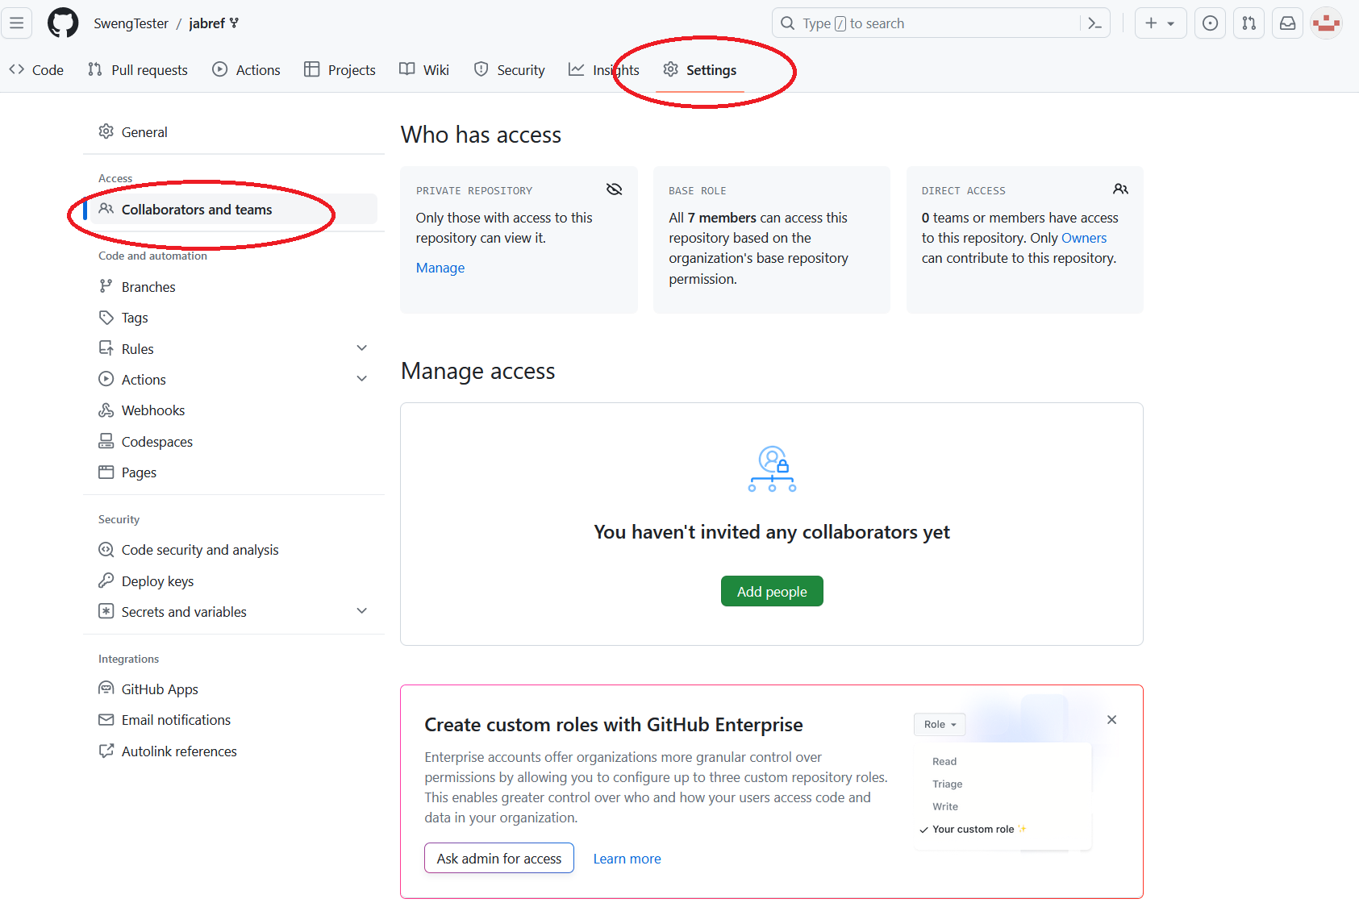The width and height of the screenshot is (1359, 903).
Task: Click Ask admin for access button
Action: click(499, 858)
